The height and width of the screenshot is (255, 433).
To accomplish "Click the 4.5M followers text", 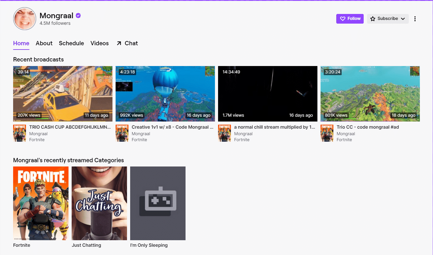I will click(55, 23).
